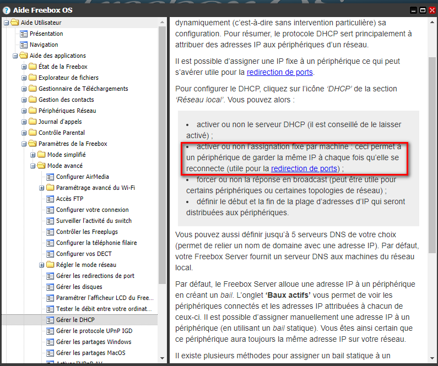Image resolution: width=438 pixels, height=366 pixels.
Task: Click the Configurer votre connexion page icon
Action: tap(50, 210)
